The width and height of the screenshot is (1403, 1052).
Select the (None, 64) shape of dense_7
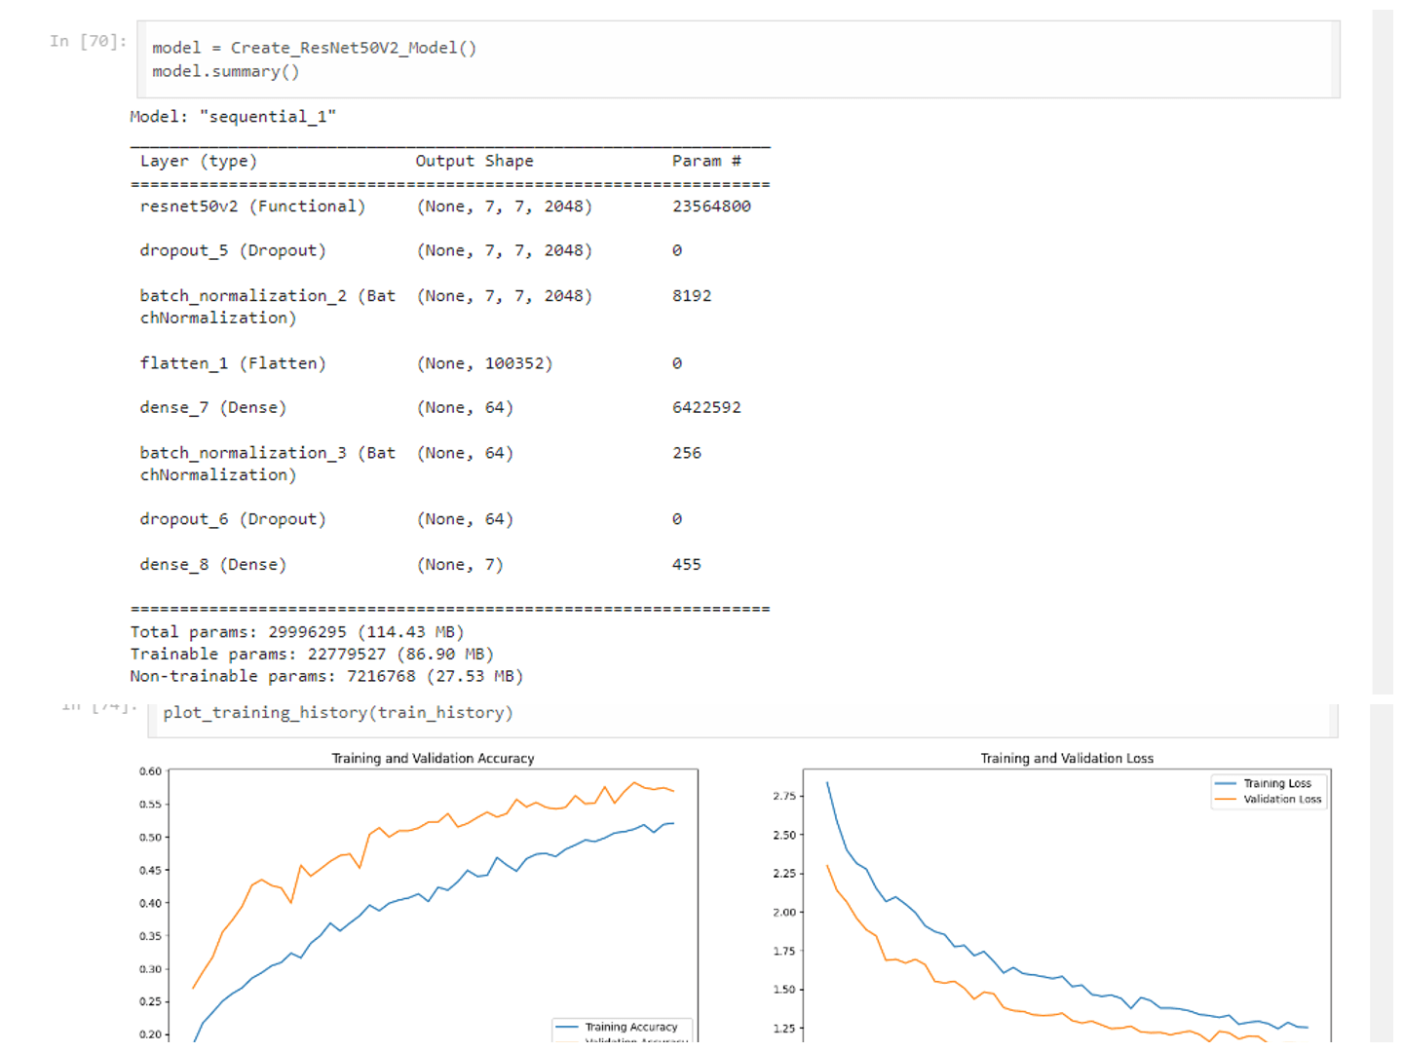[465, 407]
